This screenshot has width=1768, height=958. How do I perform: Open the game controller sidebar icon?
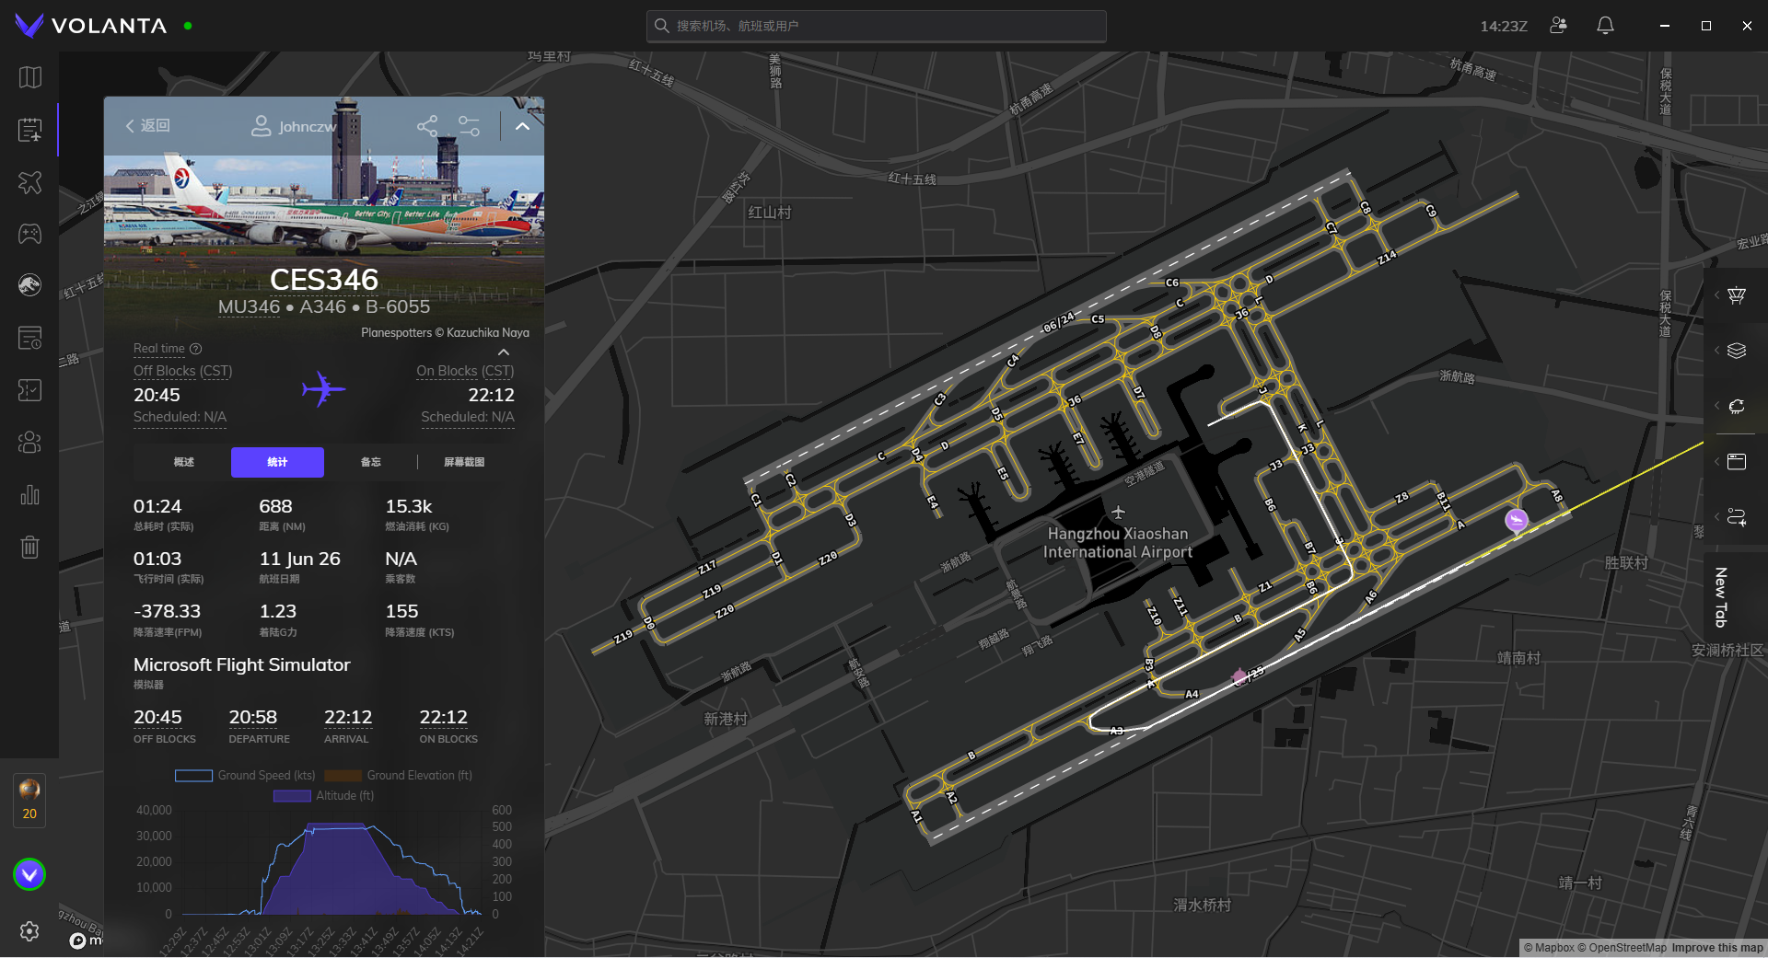coord(29,234)
